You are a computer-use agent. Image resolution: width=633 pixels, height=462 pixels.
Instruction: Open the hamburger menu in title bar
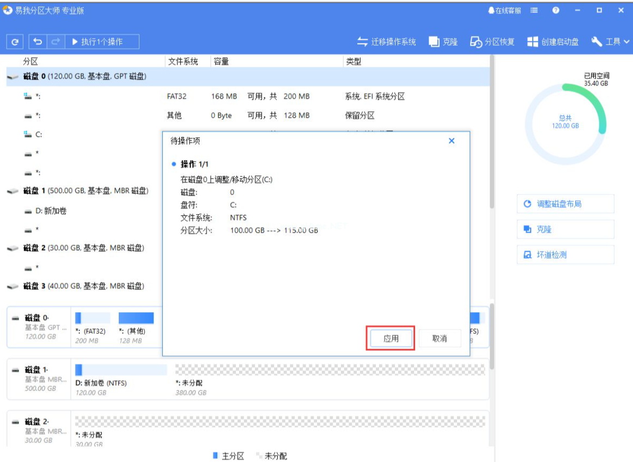coord(534,10)
